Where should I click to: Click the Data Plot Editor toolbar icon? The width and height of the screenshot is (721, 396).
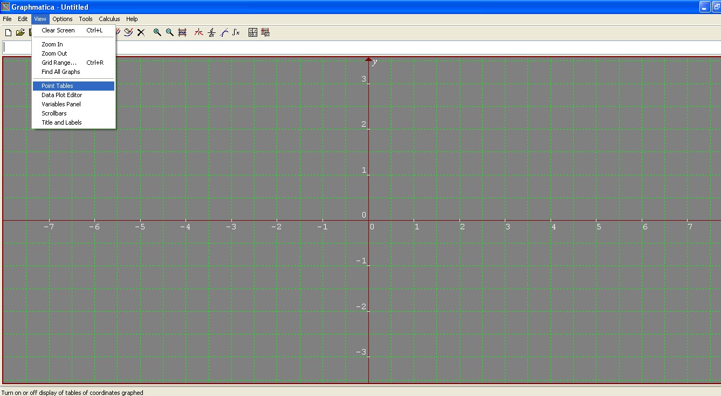coord(265,32)
